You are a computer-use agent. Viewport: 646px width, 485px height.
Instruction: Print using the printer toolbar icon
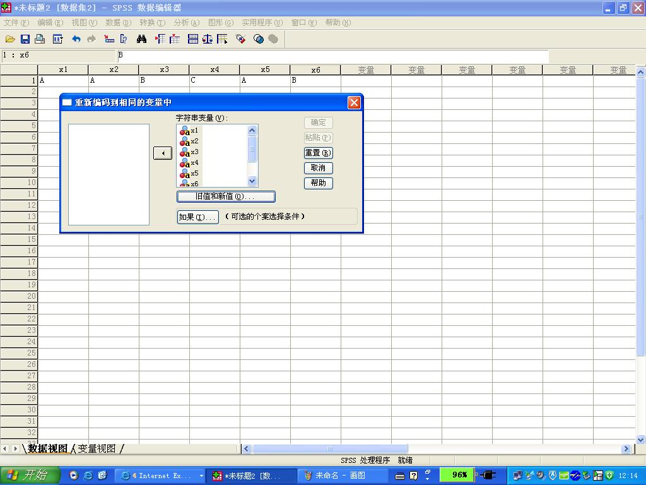coord(40,39)
